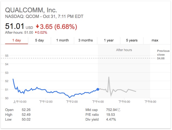This screenshot has height=130, width=172.
Task: Click the NASDAQ: QCOM ticker line
Action: [x=44, y=17]
